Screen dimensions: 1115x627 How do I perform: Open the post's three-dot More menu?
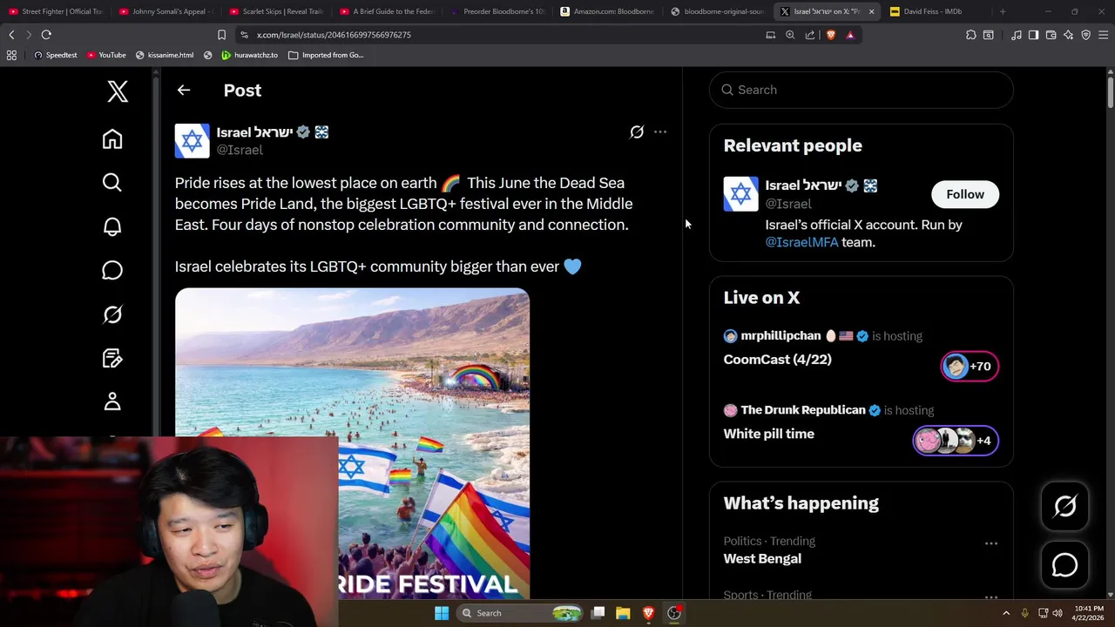click(x=660, y=132)
